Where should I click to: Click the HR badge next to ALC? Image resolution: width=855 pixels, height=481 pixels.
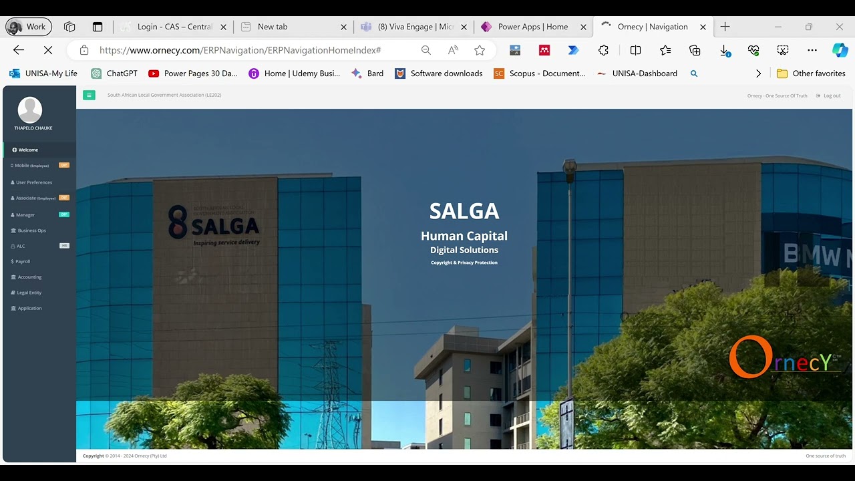[x=64, y=246]
